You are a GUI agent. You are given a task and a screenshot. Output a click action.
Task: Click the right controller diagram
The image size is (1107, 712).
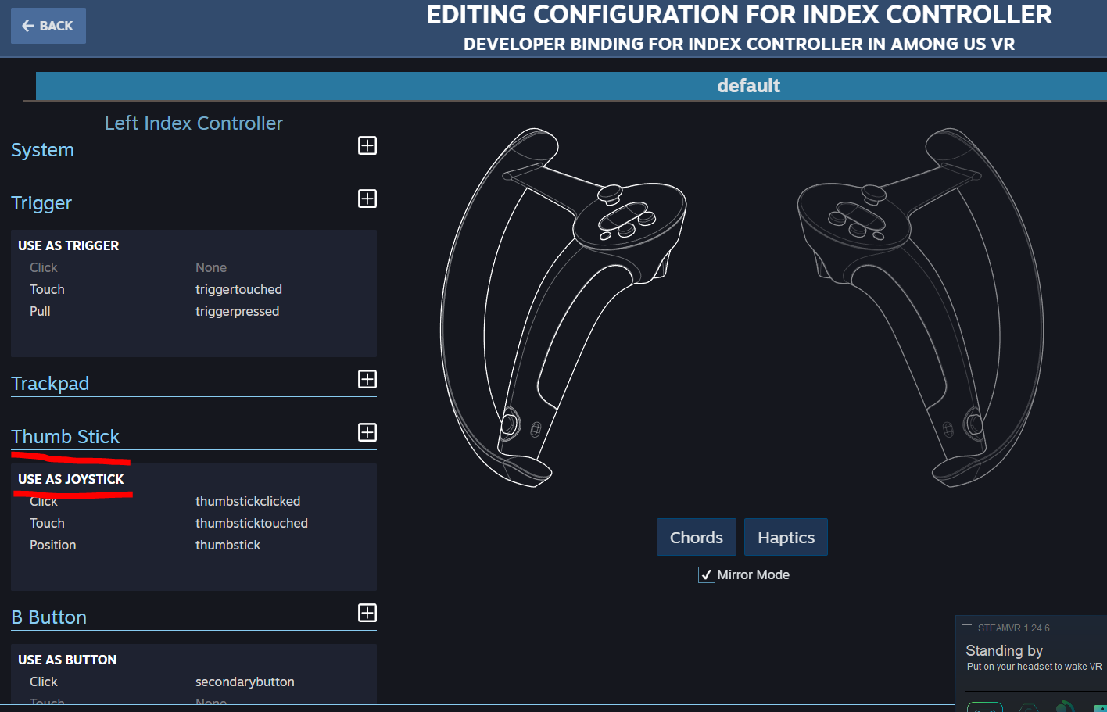point(920,307)
